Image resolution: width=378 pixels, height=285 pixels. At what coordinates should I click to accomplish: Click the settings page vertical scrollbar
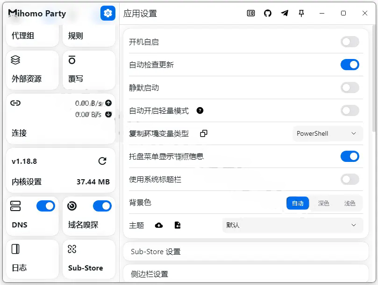[374, 79]
